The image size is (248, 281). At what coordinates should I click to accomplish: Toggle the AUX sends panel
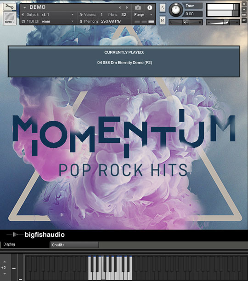click(x=244, y=15)
